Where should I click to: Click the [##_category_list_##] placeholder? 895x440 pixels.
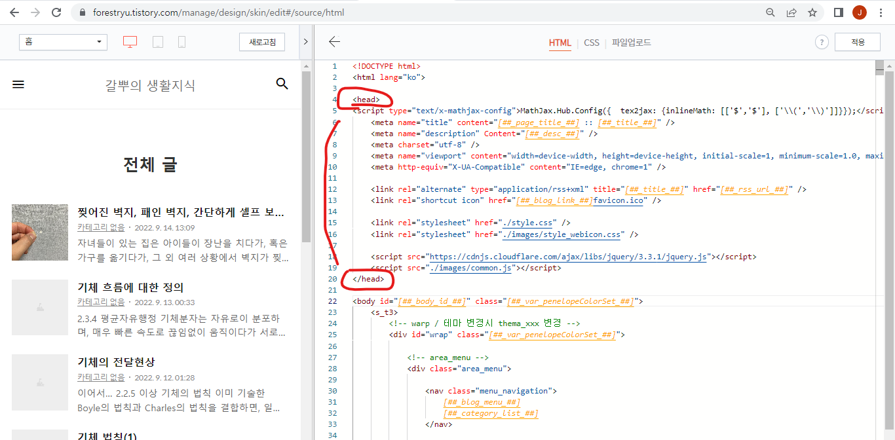(491, 413)
